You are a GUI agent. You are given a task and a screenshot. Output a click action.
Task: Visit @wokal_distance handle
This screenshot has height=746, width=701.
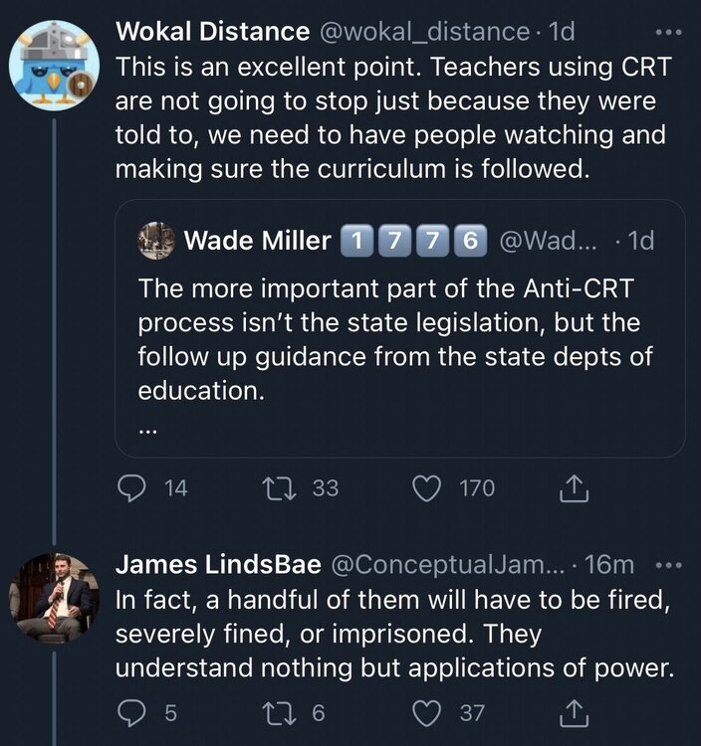[x=423, y=31]
